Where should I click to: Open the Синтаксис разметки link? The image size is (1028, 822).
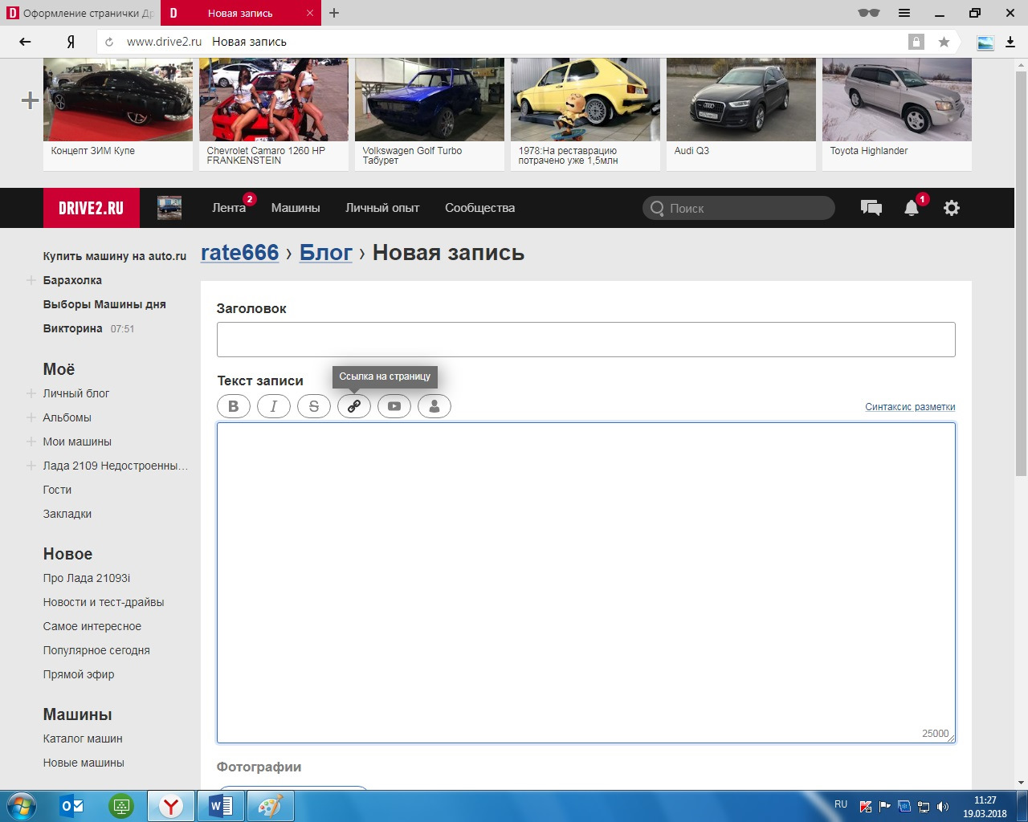[910, 407]
